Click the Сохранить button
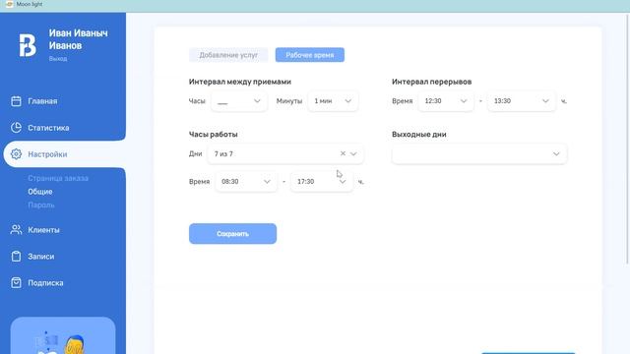Image resolution: width=630 pixels, height=354 pixels. pos(232,234)
